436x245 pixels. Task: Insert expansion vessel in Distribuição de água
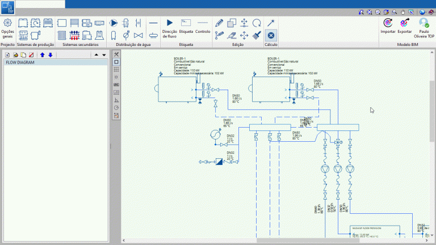[126, 35]
